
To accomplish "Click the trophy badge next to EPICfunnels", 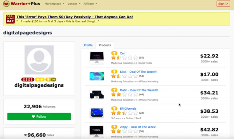I will click(114, 109).
